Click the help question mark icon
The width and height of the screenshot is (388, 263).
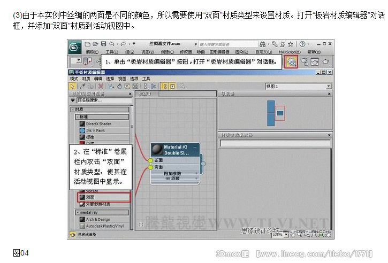click(x=302, y=44)
